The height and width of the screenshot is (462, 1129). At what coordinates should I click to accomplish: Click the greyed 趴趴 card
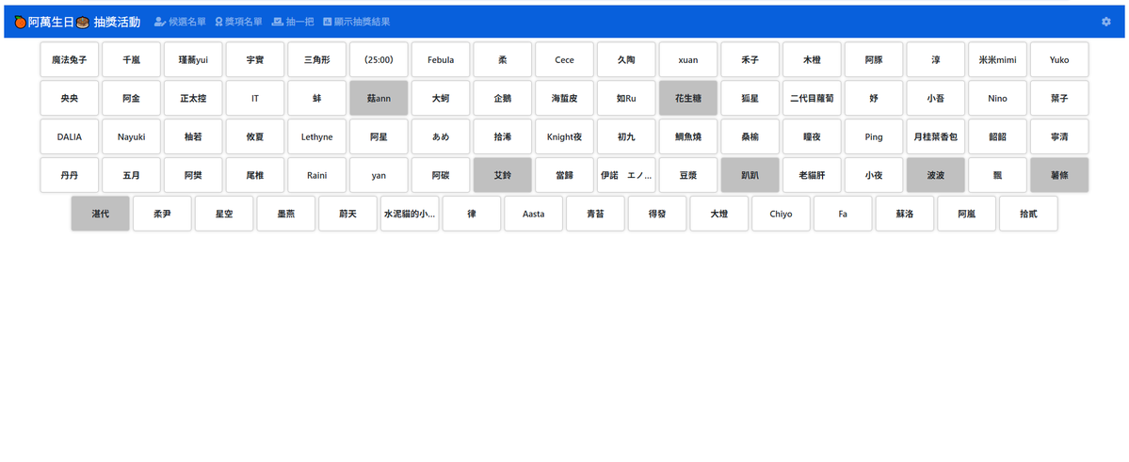(x=750, y=176)
